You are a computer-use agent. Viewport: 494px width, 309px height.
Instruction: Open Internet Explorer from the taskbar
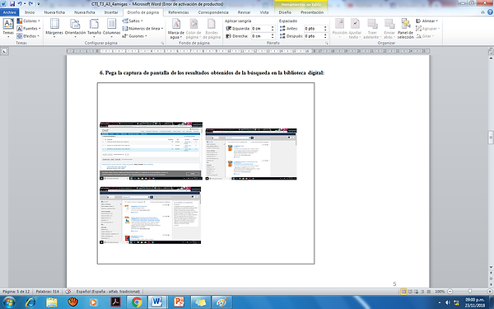coord(30,302)
